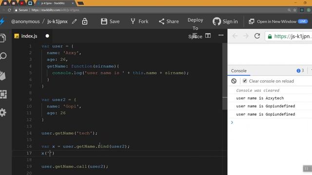
Task: Switch to the StackBlitz browser tab
Action: [x=55, y=3]
